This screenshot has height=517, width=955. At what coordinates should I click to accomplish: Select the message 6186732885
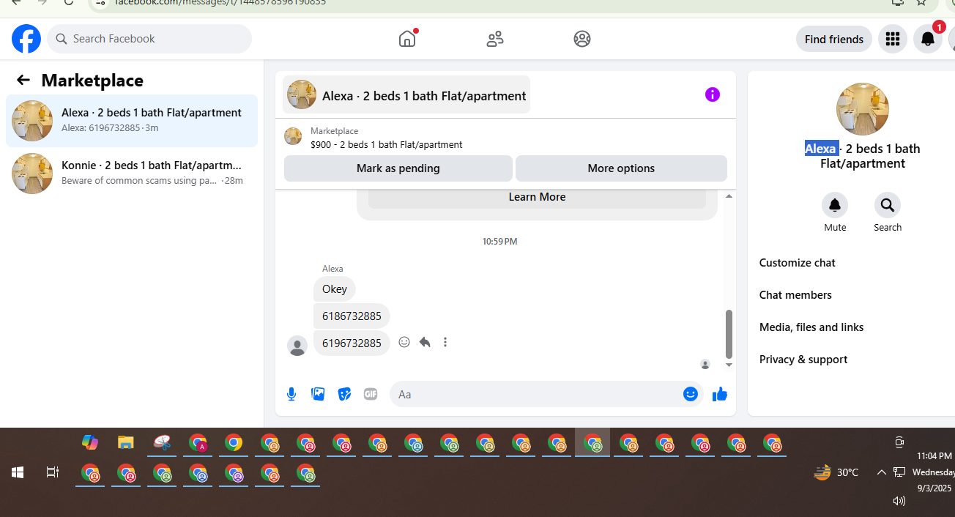(x=352, y=316)
